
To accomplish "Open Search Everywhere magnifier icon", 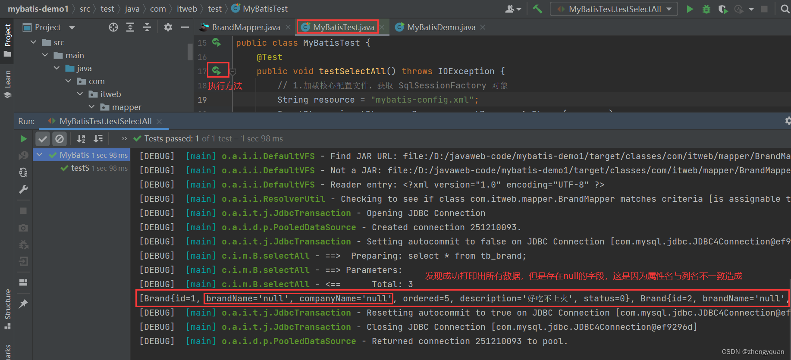I will pyautogui.click(x=785, y=9).
